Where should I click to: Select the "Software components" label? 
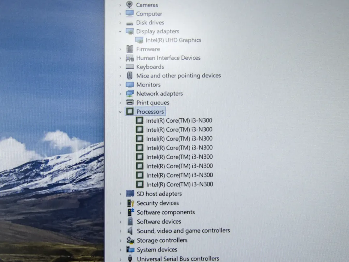click(x=165, y=212)
